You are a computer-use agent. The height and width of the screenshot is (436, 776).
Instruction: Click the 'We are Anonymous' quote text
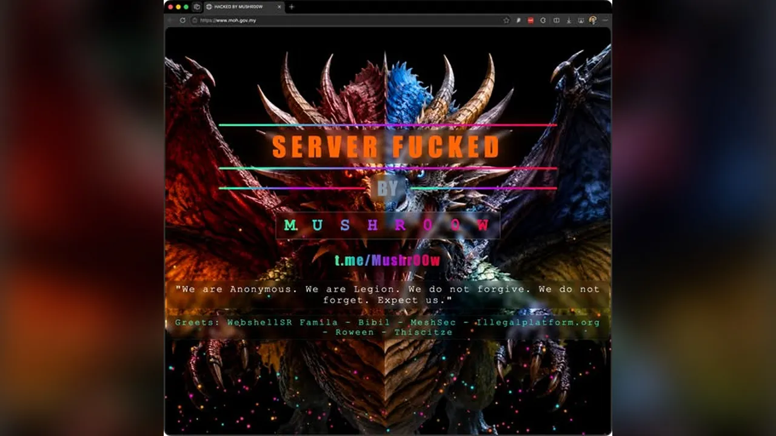point(387,295)
